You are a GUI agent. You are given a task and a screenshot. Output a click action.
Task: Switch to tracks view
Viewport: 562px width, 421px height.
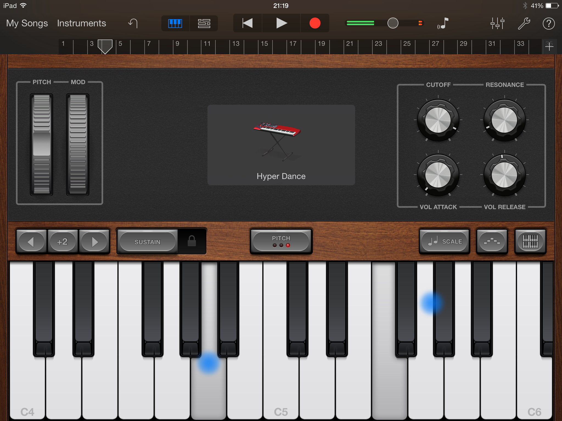(204, 23)
